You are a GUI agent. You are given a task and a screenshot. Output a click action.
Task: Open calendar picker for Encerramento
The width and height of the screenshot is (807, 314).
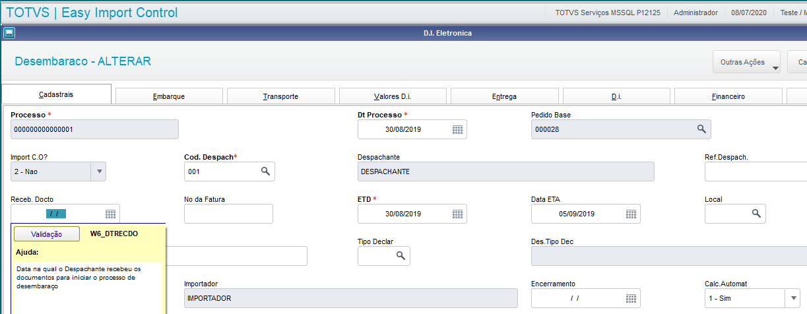(631, 298)
